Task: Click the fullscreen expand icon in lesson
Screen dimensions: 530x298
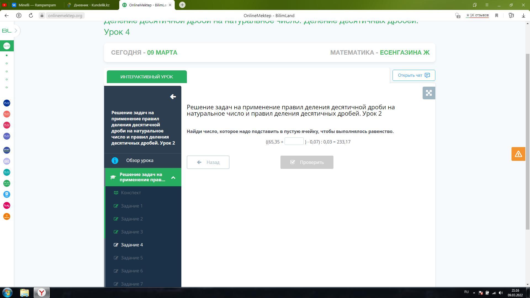Action: pyautogui.click(x=429, y=93)
